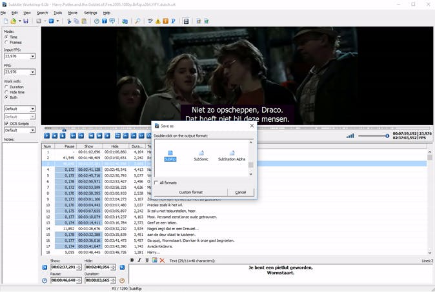Image resolution: width=435 pixels, height=292 pixels.
Task: Click the clock icon beside Pause field
Action: coord(45,280)
